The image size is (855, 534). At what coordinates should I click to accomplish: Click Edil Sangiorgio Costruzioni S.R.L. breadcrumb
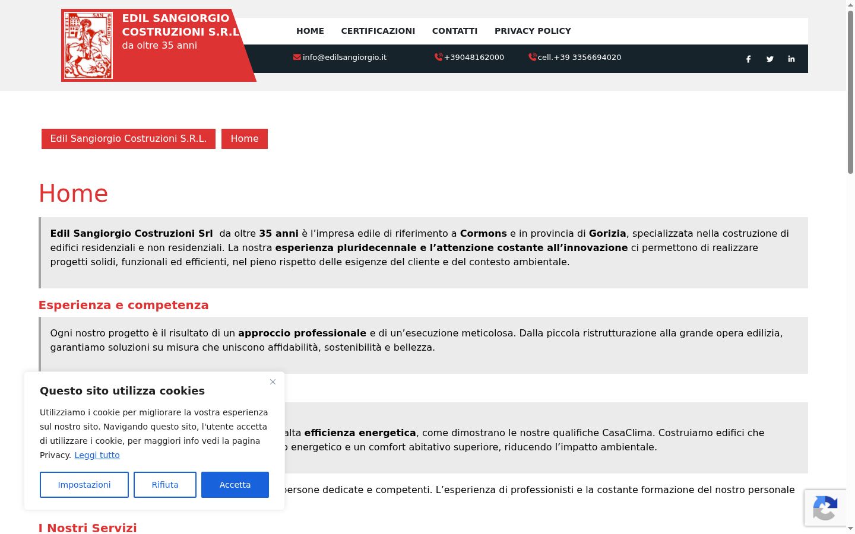coord(128,139)
